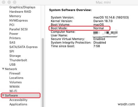Zoom the Mac mini window
138x107 pixels.
click(x=15, y=2)
